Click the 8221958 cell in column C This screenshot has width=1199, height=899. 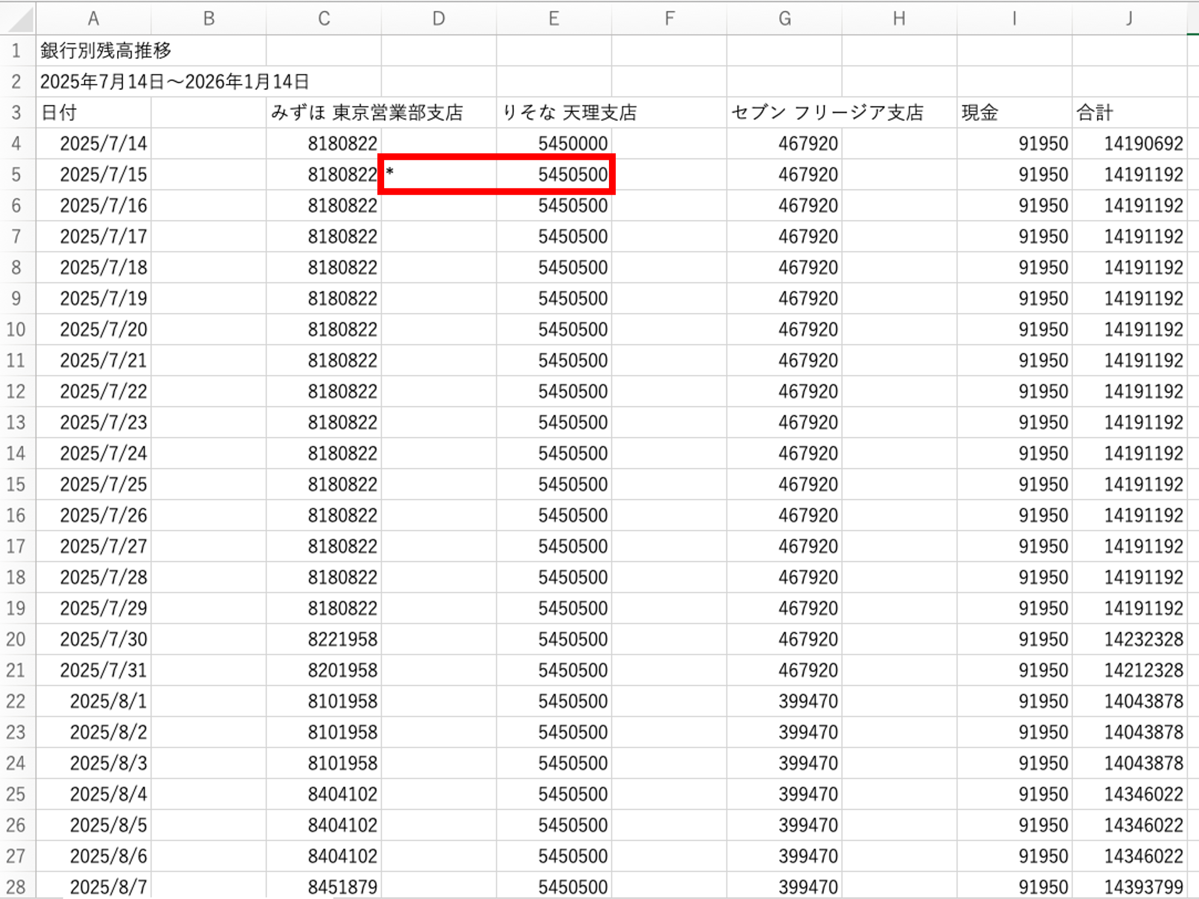[x=342, y=639]
